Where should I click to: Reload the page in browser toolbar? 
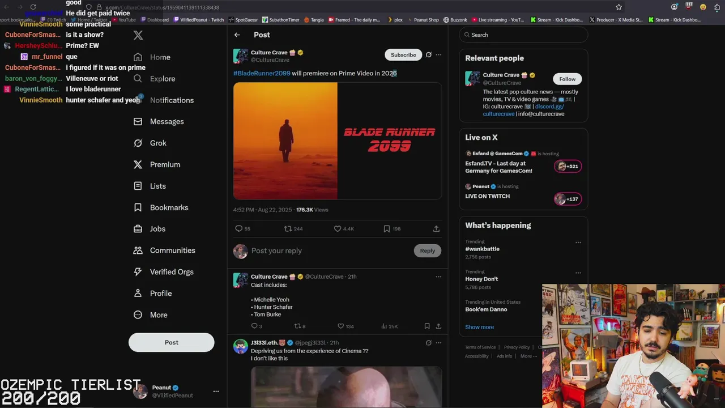[33, 7]
